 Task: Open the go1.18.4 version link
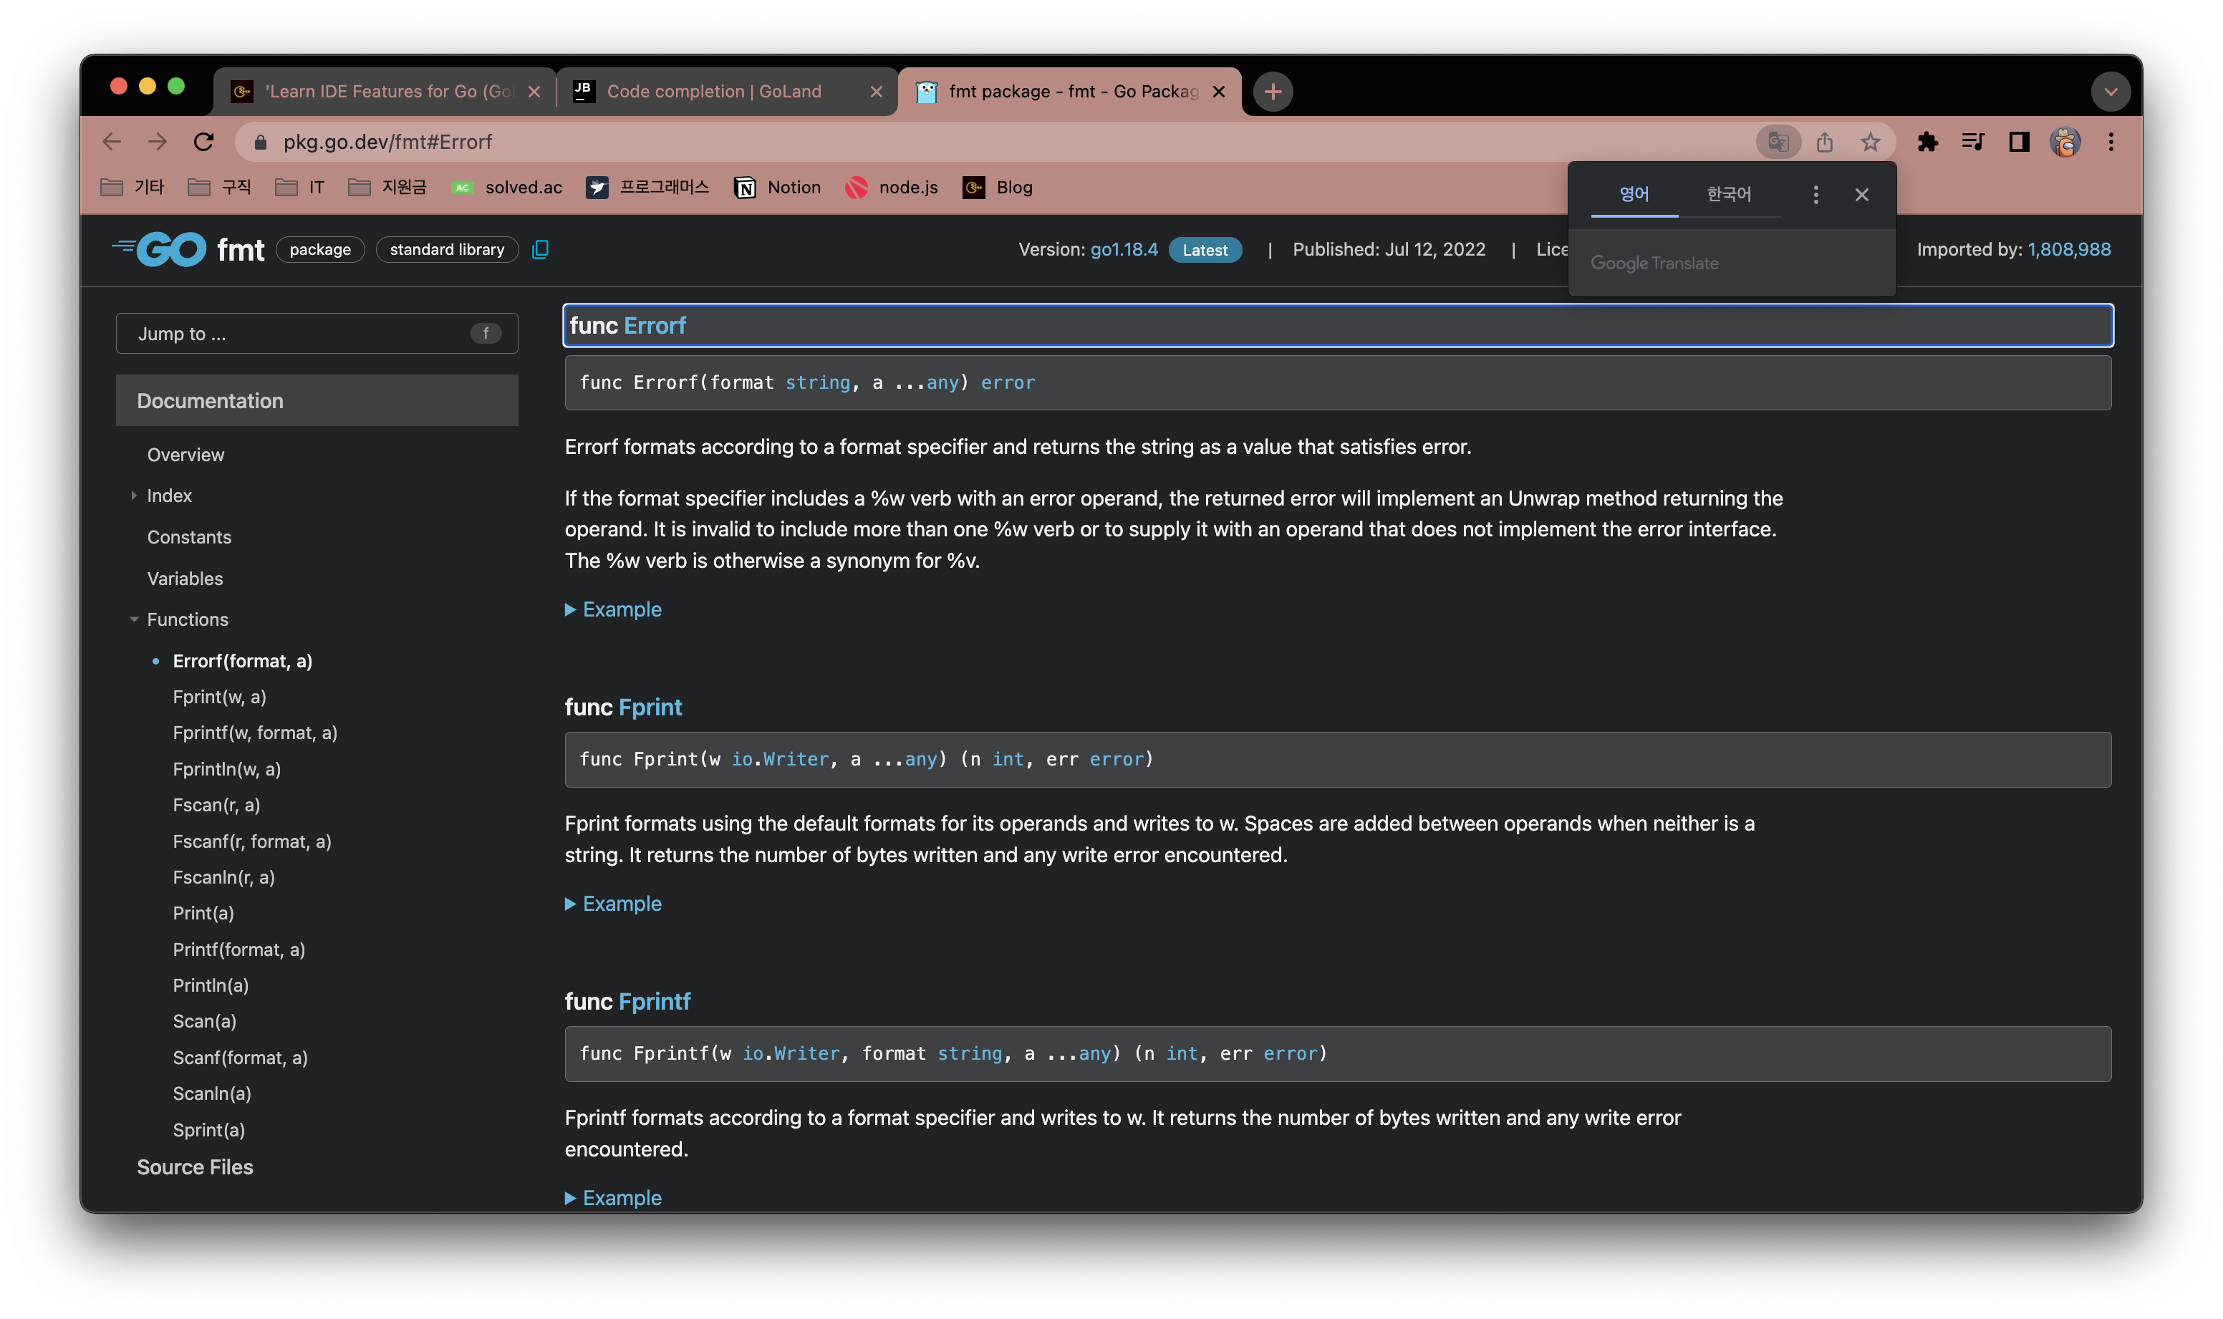(x=1124, y=250)
